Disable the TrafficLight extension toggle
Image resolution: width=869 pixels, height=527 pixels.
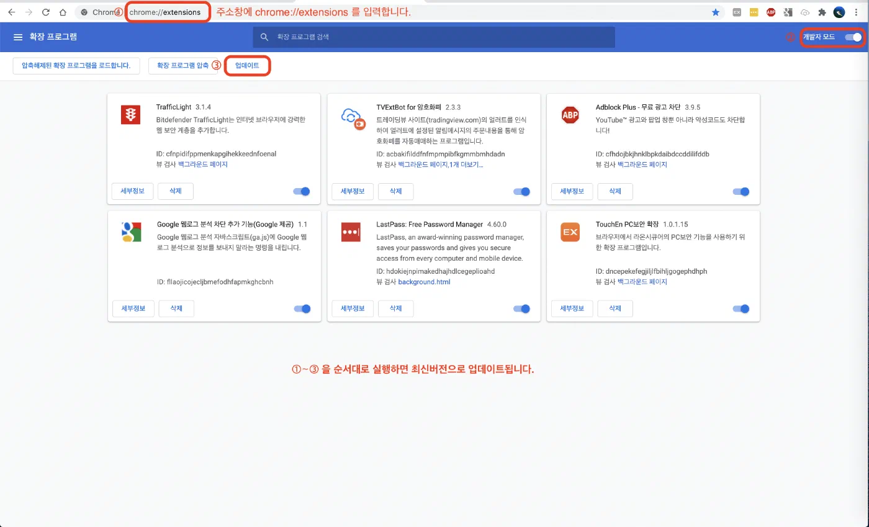point(302,191)
